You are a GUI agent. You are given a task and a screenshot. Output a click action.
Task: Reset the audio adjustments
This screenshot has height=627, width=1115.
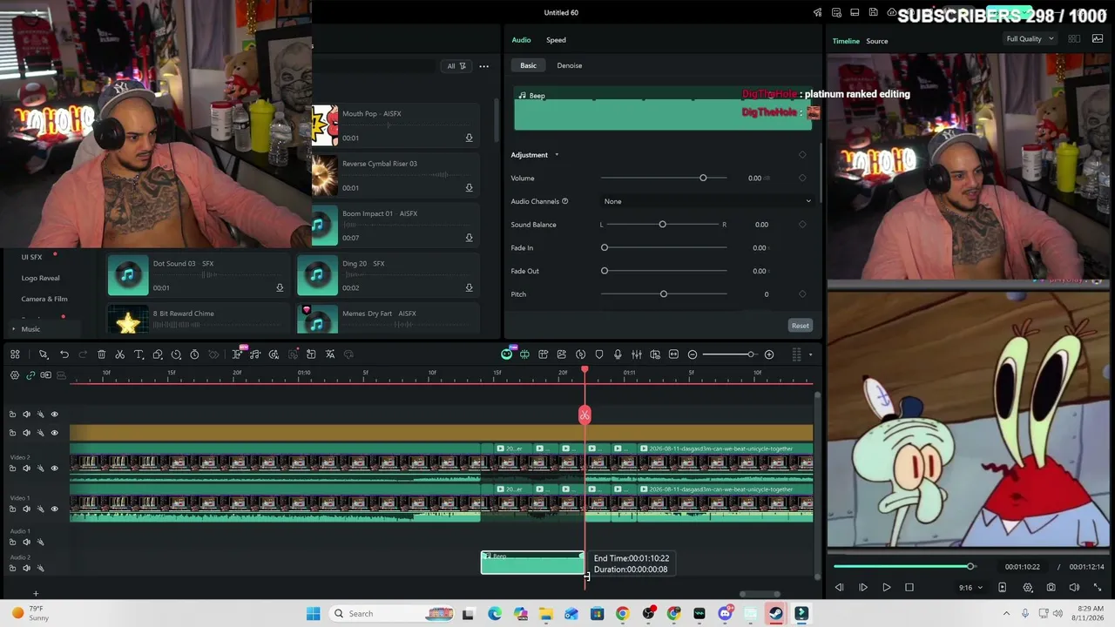800,326
